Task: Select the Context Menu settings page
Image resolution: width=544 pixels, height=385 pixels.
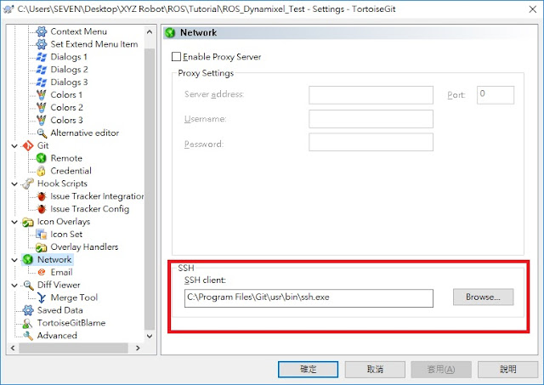Action: click(79, 31)
